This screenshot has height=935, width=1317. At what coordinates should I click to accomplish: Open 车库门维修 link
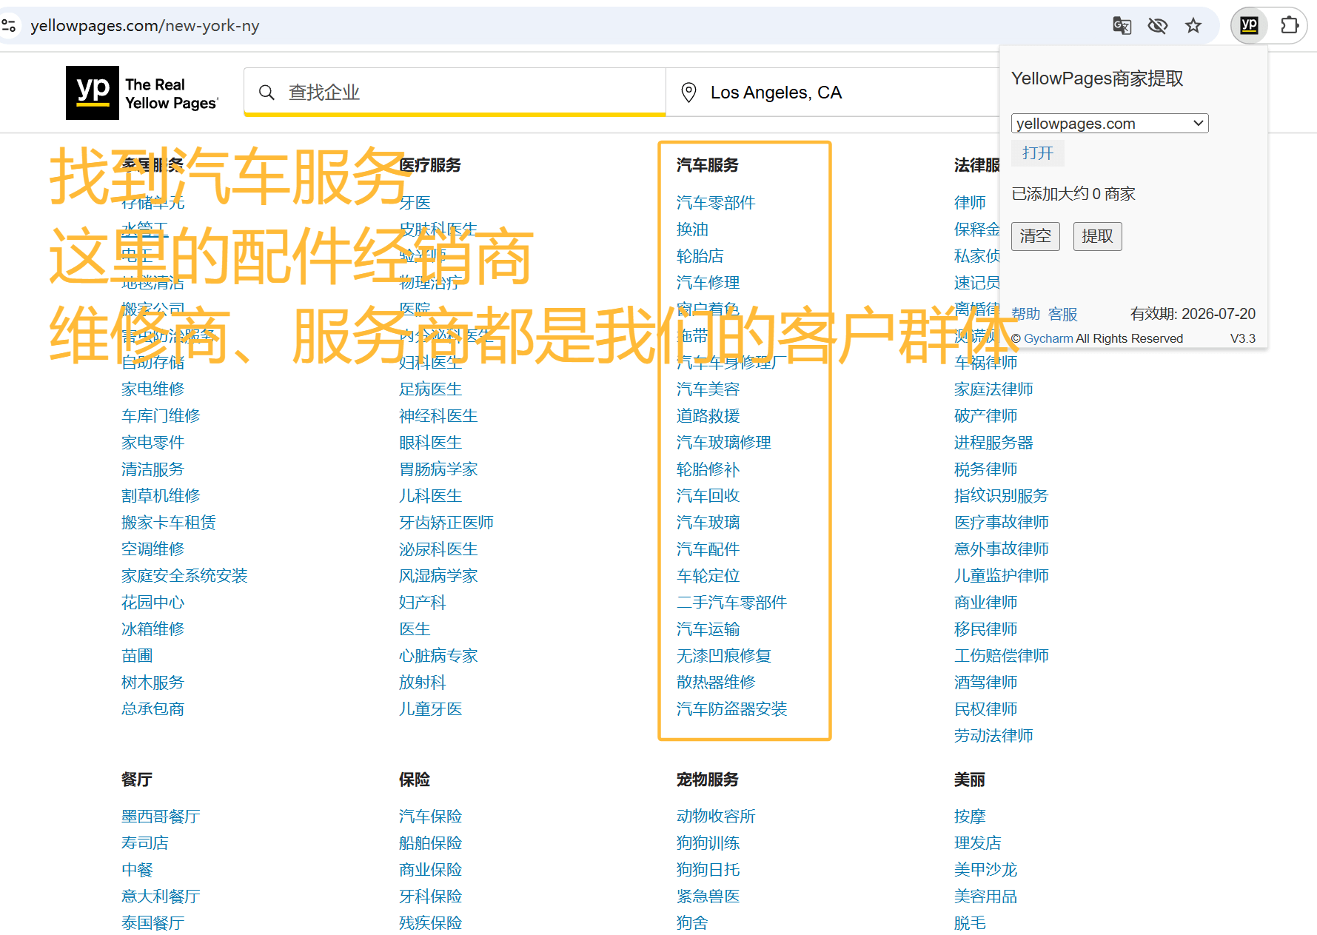(161, 416)
